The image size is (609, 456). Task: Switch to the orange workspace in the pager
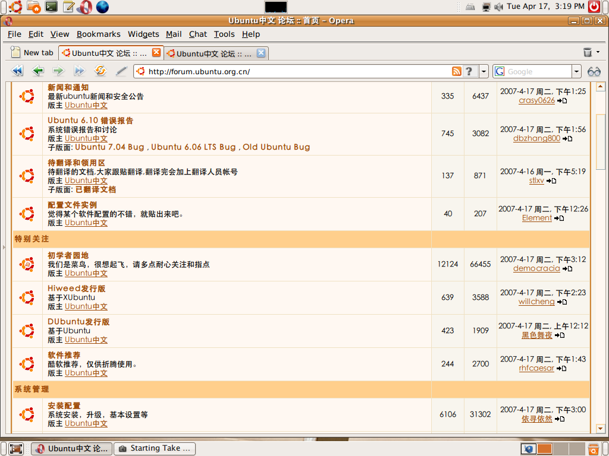tap(545, 449)
